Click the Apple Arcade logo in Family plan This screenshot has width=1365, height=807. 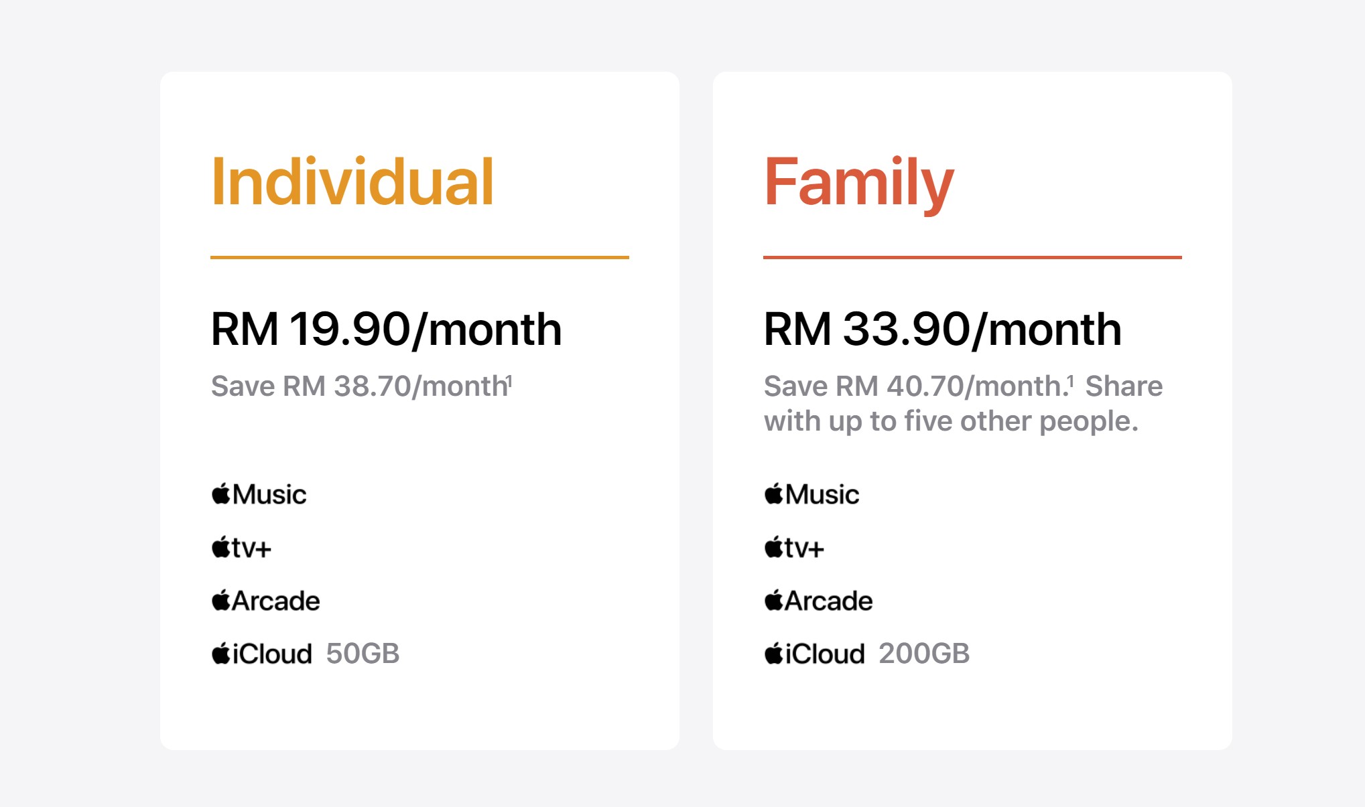tap(818, 600)
